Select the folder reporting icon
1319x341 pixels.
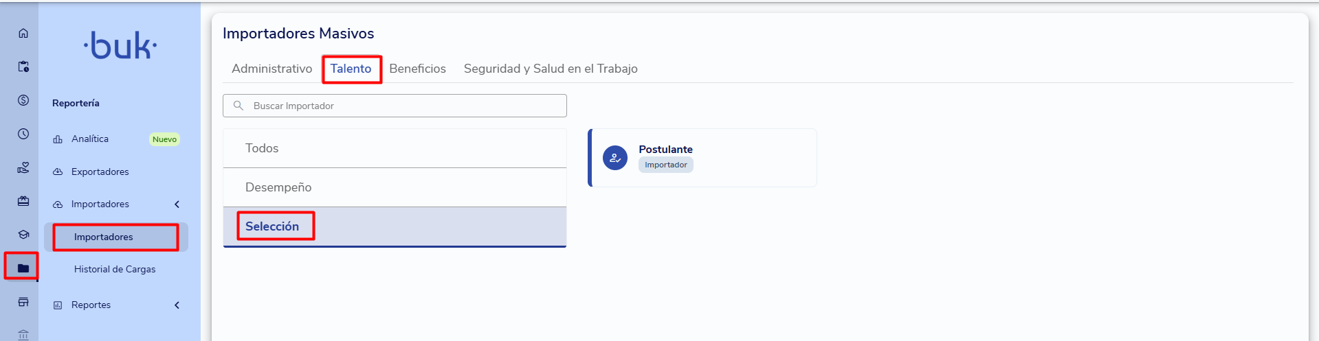pyautogui.click(x=23, y=268)
